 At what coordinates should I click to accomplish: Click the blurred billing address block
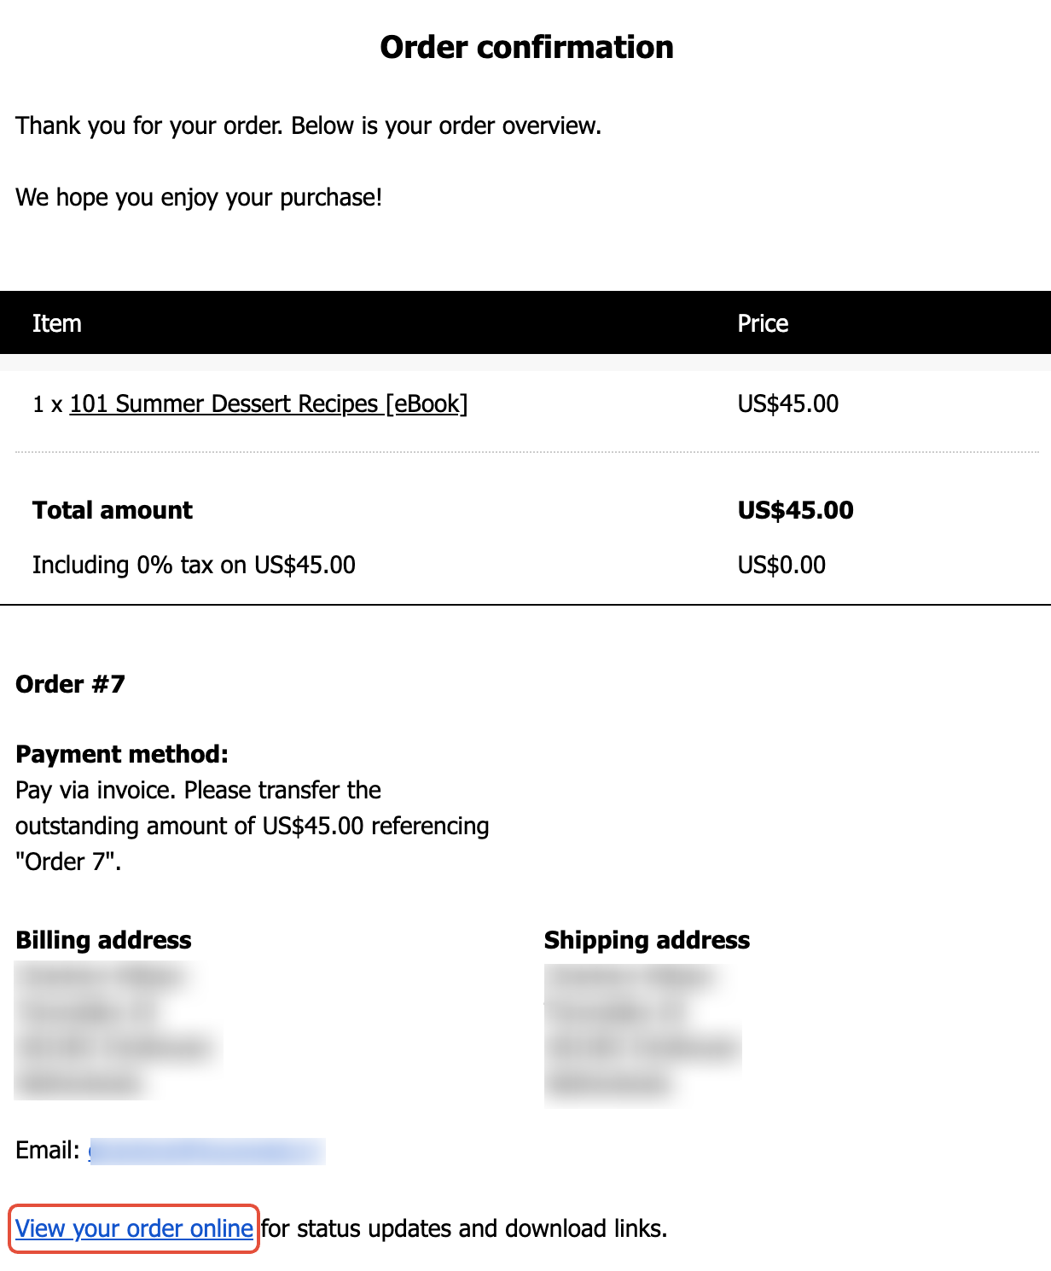click(x=116, y=1030)
